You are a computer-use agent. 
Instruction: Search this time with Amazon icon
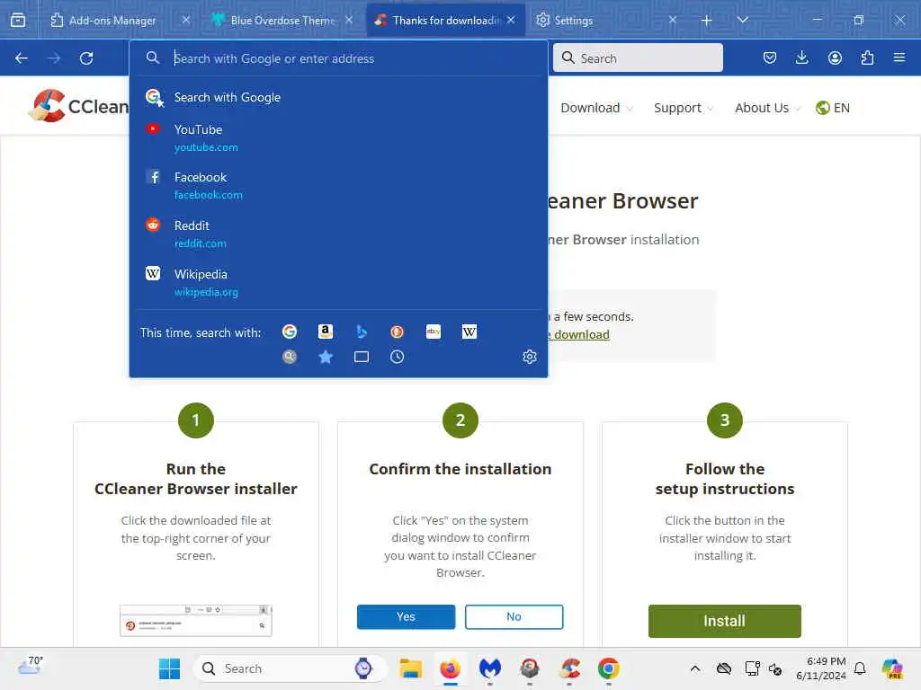pos(326,332)
